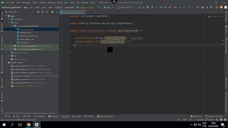228x128 pixels.
Task: Open the File menu
Action: coord(7,2)
